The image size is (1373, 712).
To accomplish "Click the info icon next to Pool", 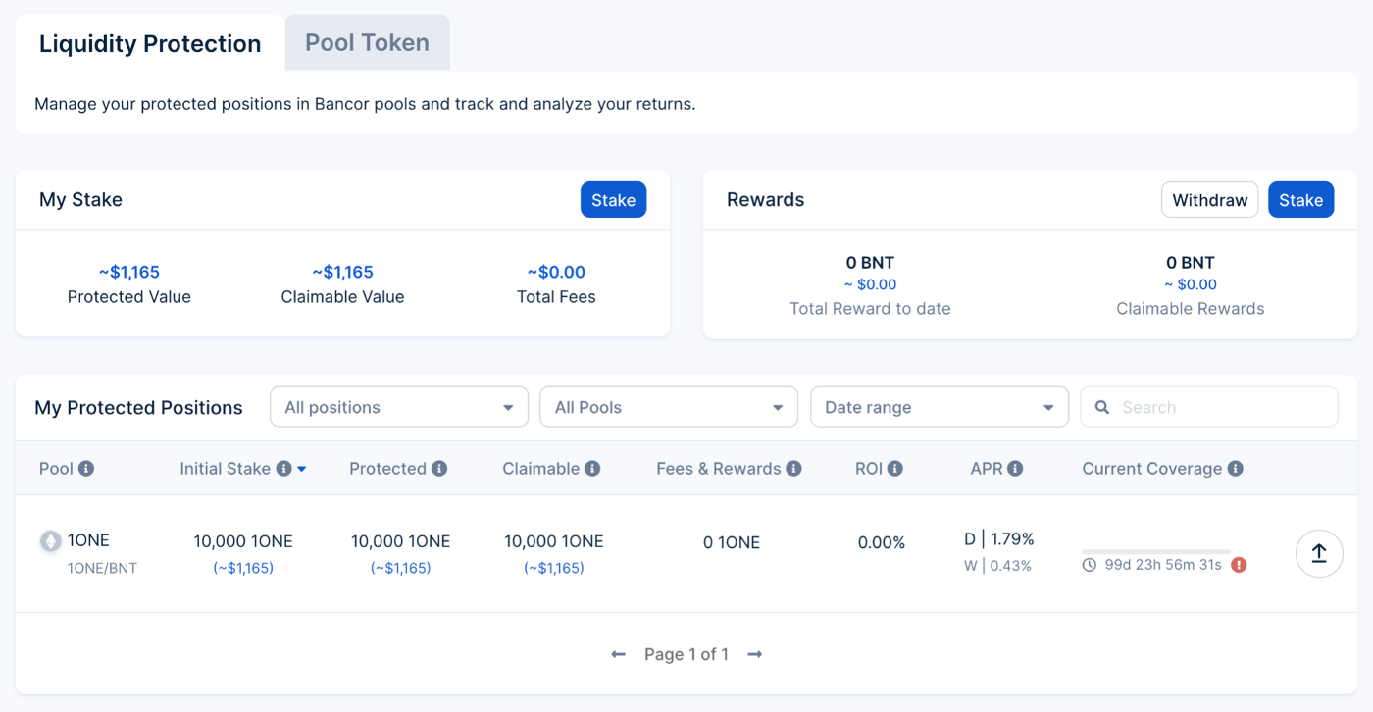I will tap(86, 469).
